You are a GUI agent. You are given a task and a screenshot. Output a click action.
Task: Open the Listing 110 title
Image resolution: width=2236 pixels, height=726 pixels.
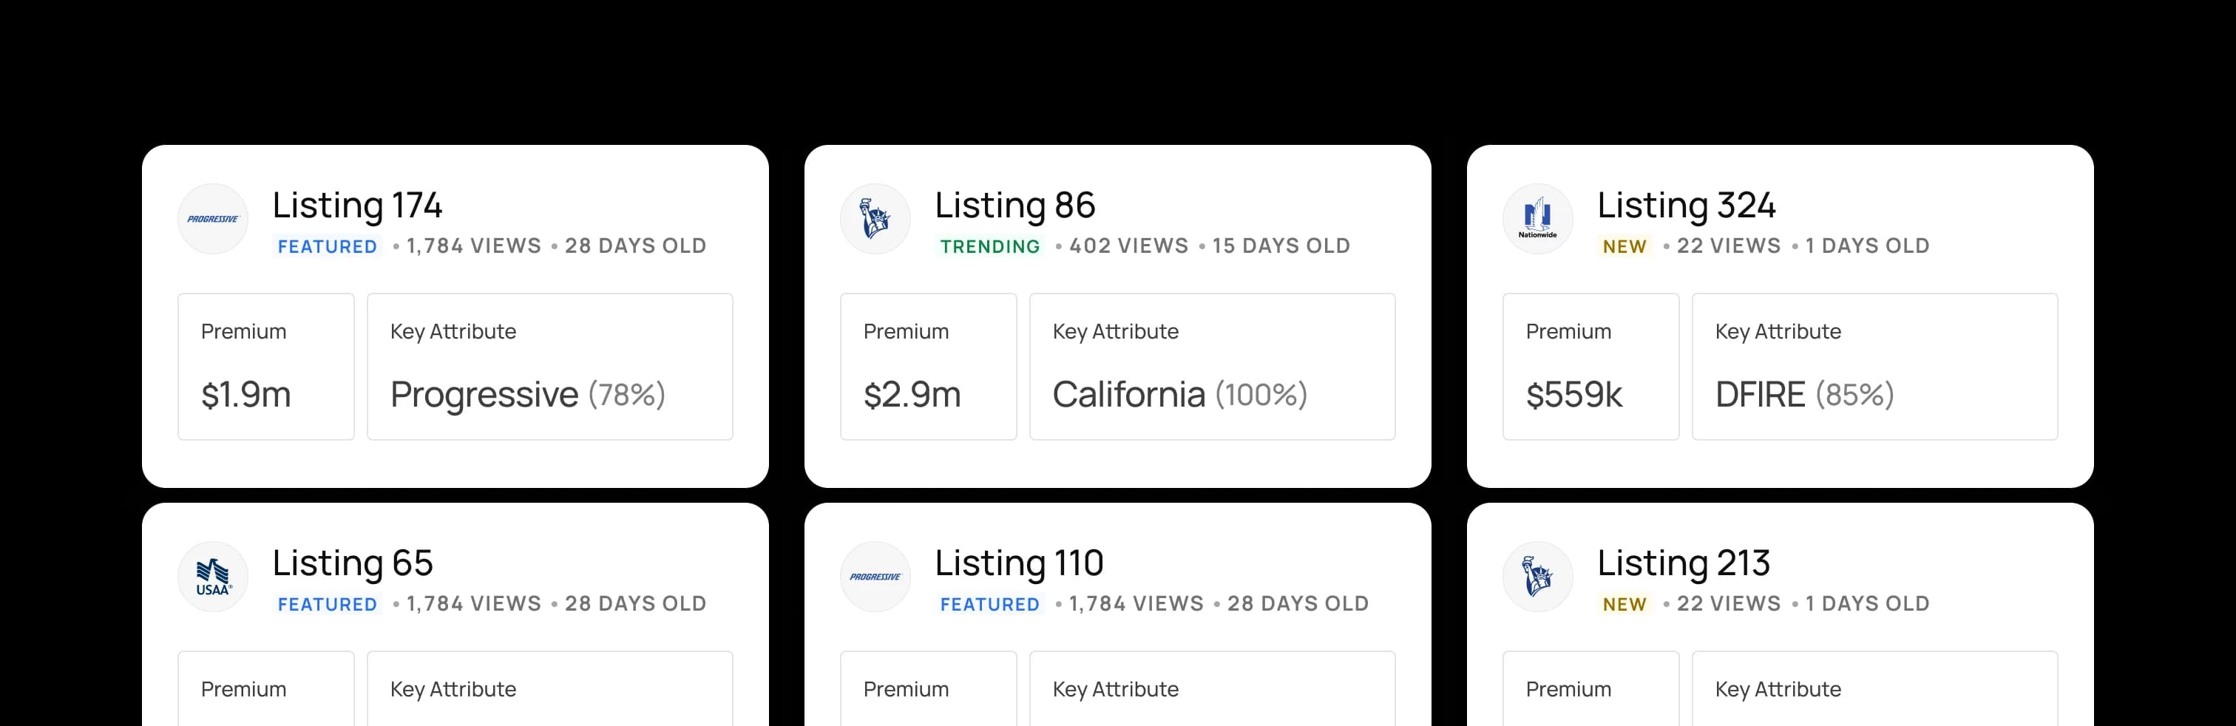[x=1019, y=564]
